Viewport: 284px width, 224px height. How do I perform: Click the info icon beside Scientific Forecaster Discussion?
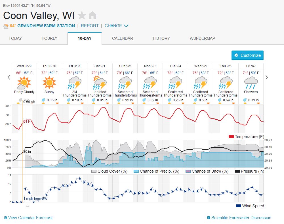209,218
